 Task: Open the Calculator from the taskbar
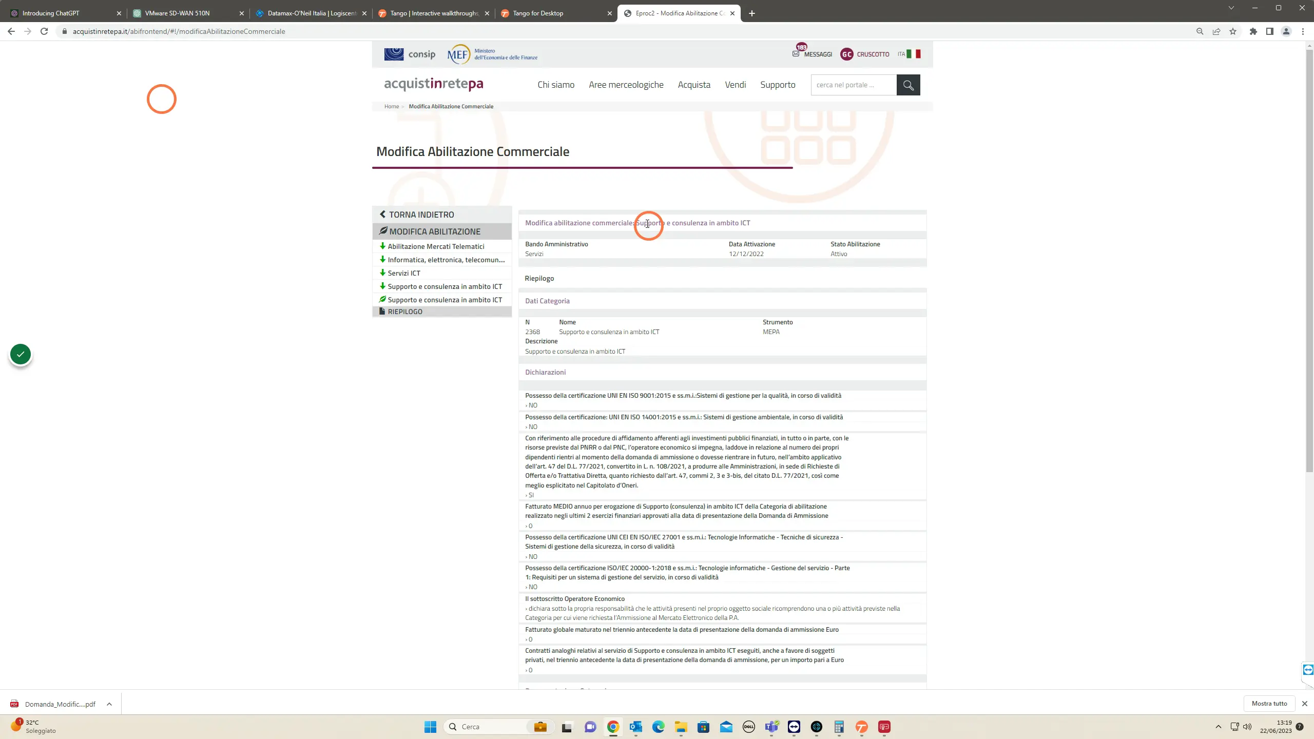point(839,727)
